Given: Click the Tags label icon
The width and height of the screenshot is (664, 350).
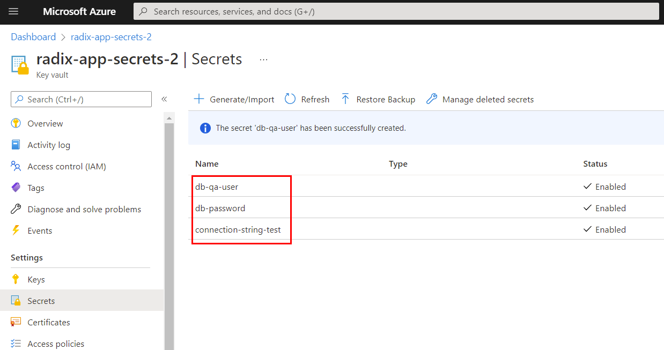Looking at the screenshot, I should (17, 187).
